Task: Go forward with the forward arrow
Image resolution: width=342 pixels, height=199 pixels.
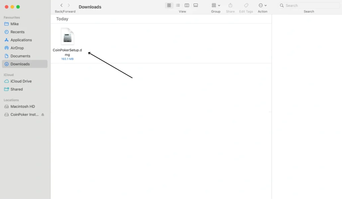Action: [69, 5]
